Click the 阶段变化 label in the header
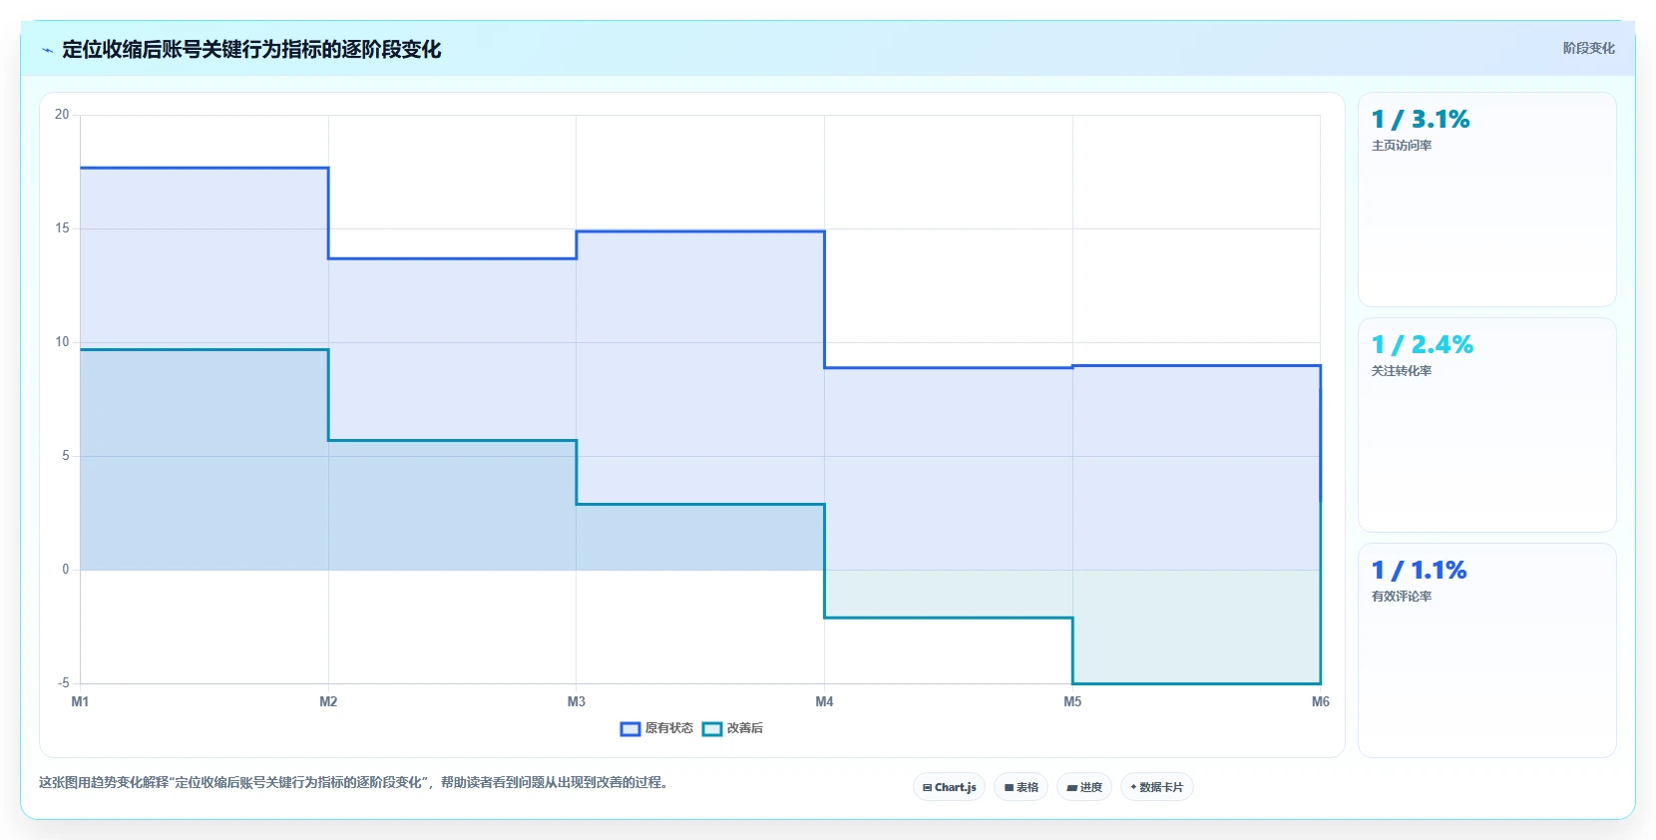The image size is (1656, 840). click(1588, 48)
